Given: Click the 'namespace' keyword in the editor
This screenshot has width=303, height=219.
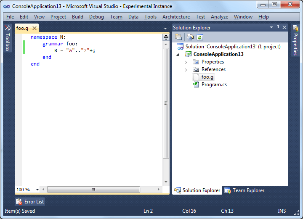Looking at the screenshot, I should tap(44, 37).
